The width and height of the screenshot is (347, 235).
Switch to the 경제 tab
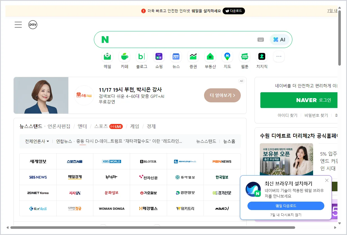point(151,126)
